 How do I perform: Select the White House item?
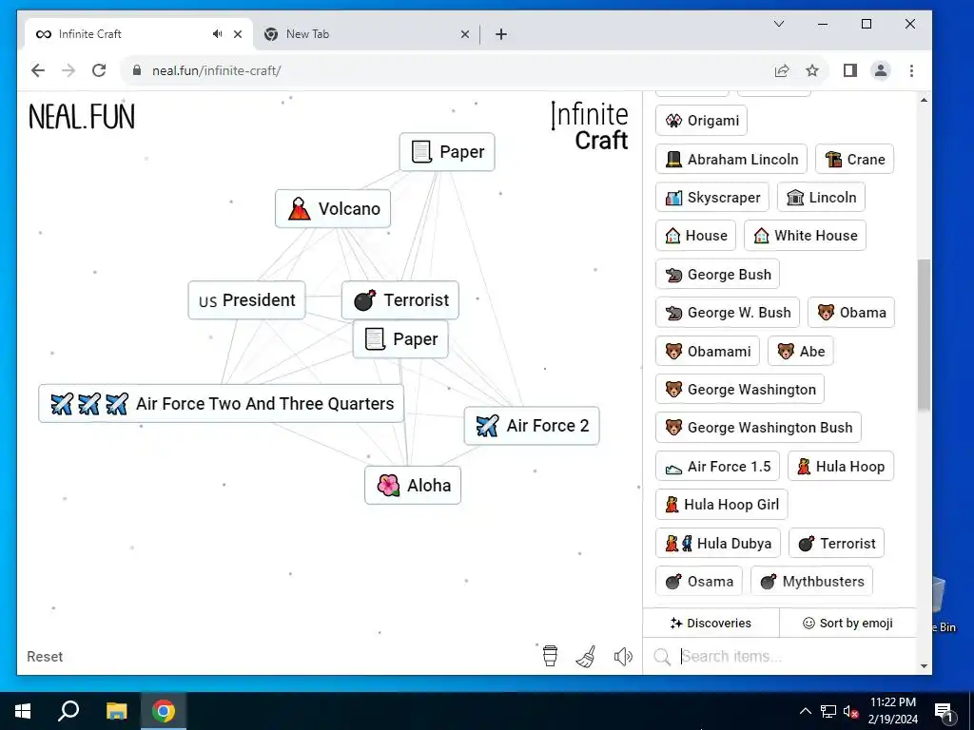pyautogui.click(x=805, y=236)
